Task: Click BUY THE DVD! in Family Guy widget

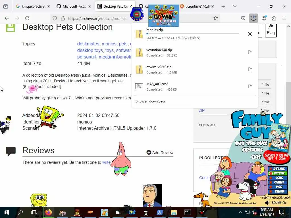Action: 251,143
